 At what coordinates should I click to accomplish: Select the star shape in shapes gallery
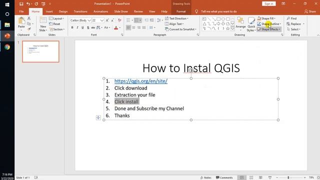coord(228,28)
